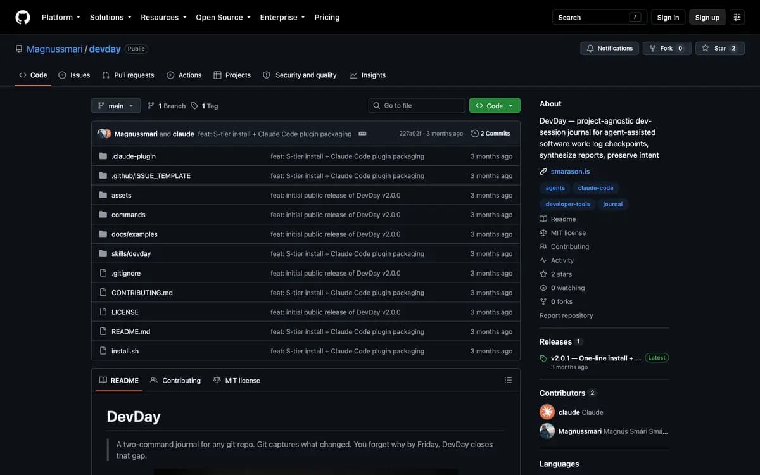Open the Fork button
Viewport: 760px width, 475px height.
[666, 48]
